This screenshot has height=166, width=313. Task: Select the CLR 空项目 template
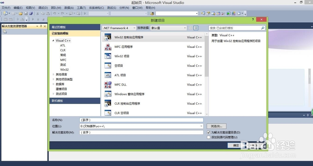(x=153, y=113)
